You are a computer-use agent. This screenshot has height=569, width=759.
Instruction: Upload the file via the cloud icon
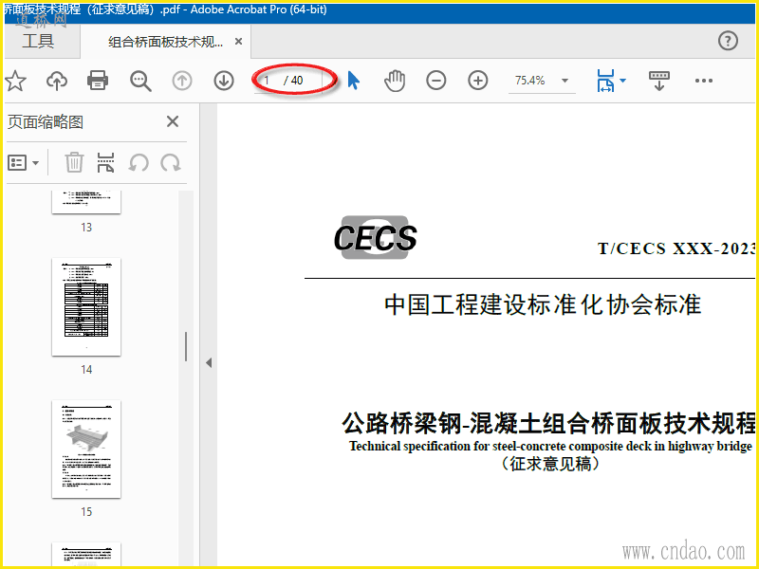tap(57, 81)
